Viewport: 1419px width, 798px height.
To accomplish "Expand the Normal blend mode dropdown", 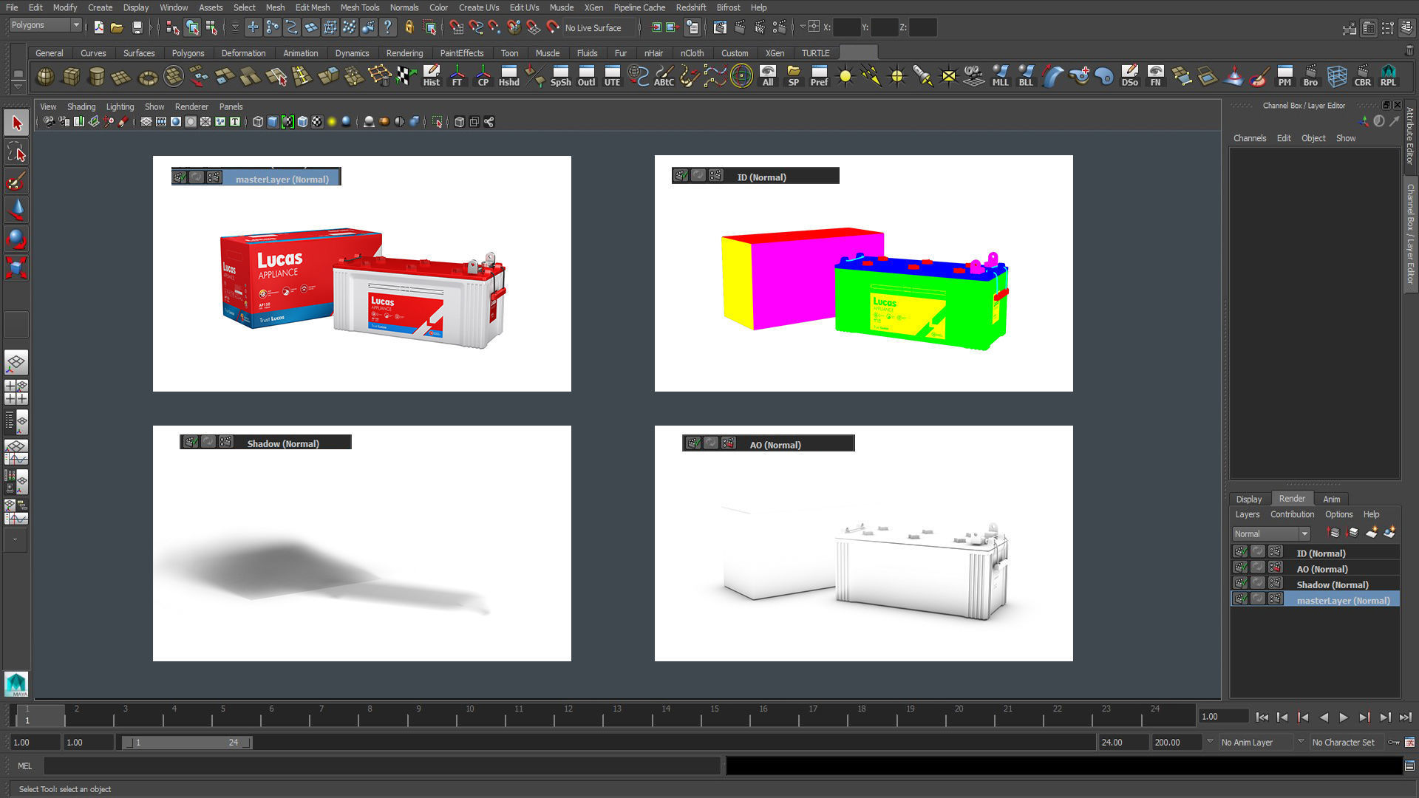I will (1304, 533).
